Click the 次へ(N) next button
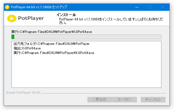 point(124,99)
